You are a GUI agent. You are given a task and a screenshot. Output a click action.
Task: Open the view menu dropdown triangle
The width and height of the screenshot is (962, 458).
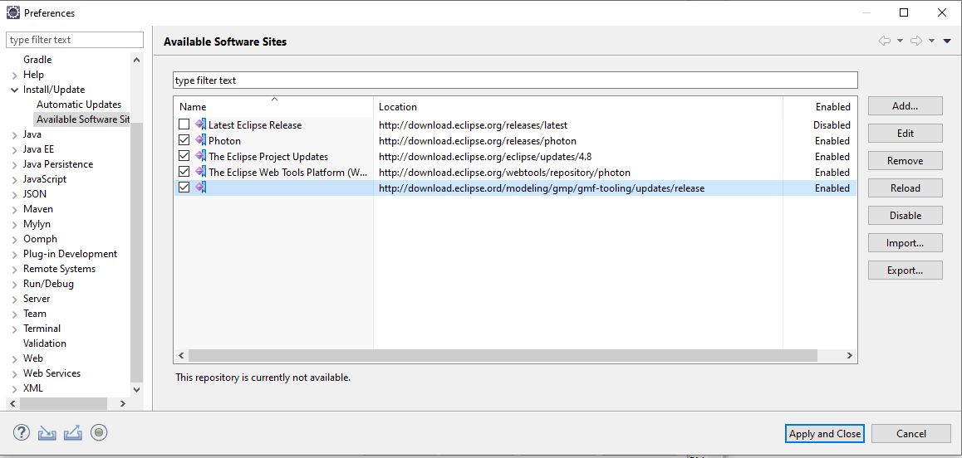pos(947,41)
